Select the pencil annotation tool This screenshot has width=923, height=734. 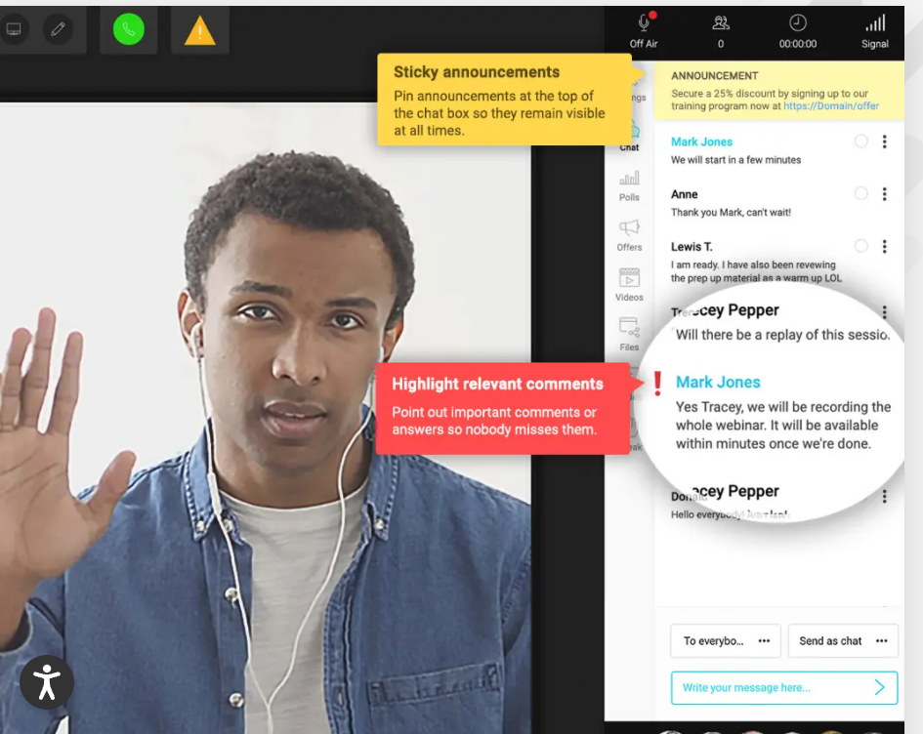[58, 29]
